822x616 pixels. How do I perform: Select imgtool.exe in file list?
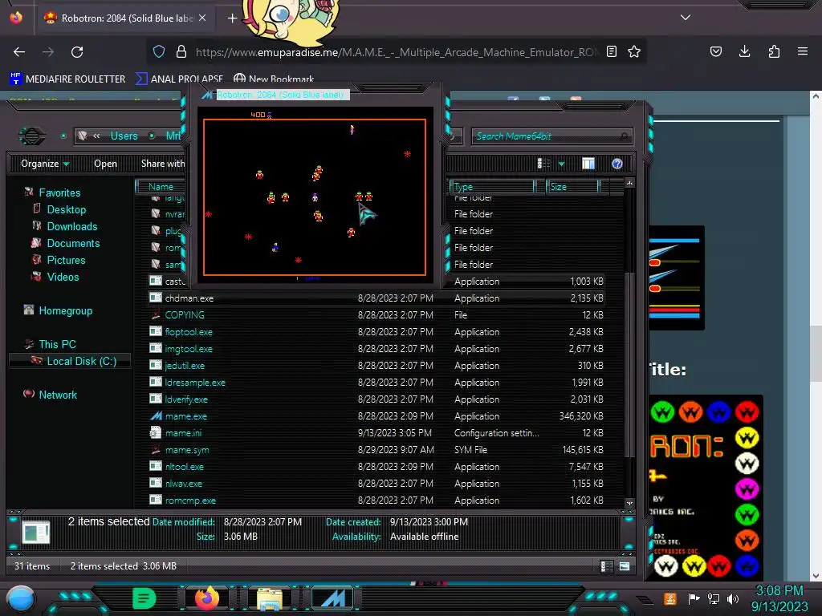point(188,349)
